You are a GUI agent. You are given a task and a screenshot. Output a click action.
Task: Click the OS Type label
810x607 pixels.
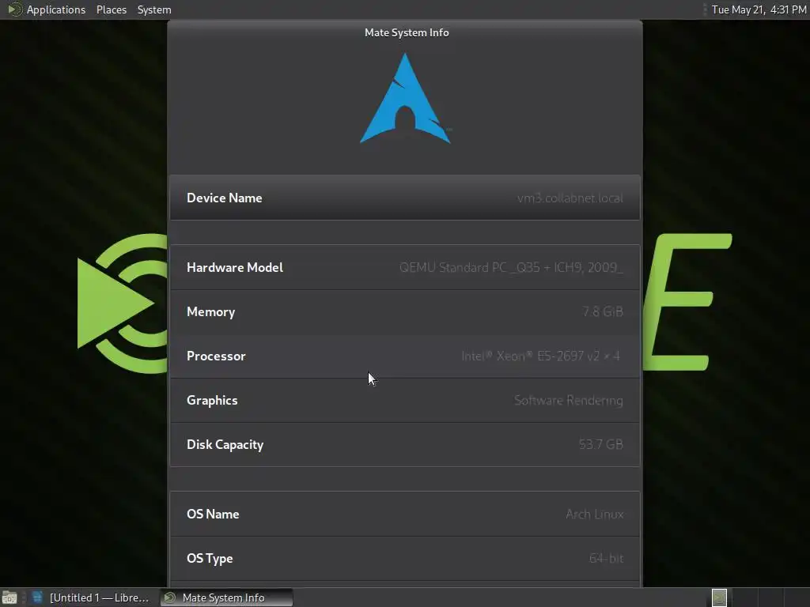pos(210,559)
